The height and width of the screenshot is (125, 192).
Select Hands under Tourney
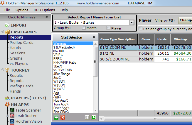pos(15,91)
